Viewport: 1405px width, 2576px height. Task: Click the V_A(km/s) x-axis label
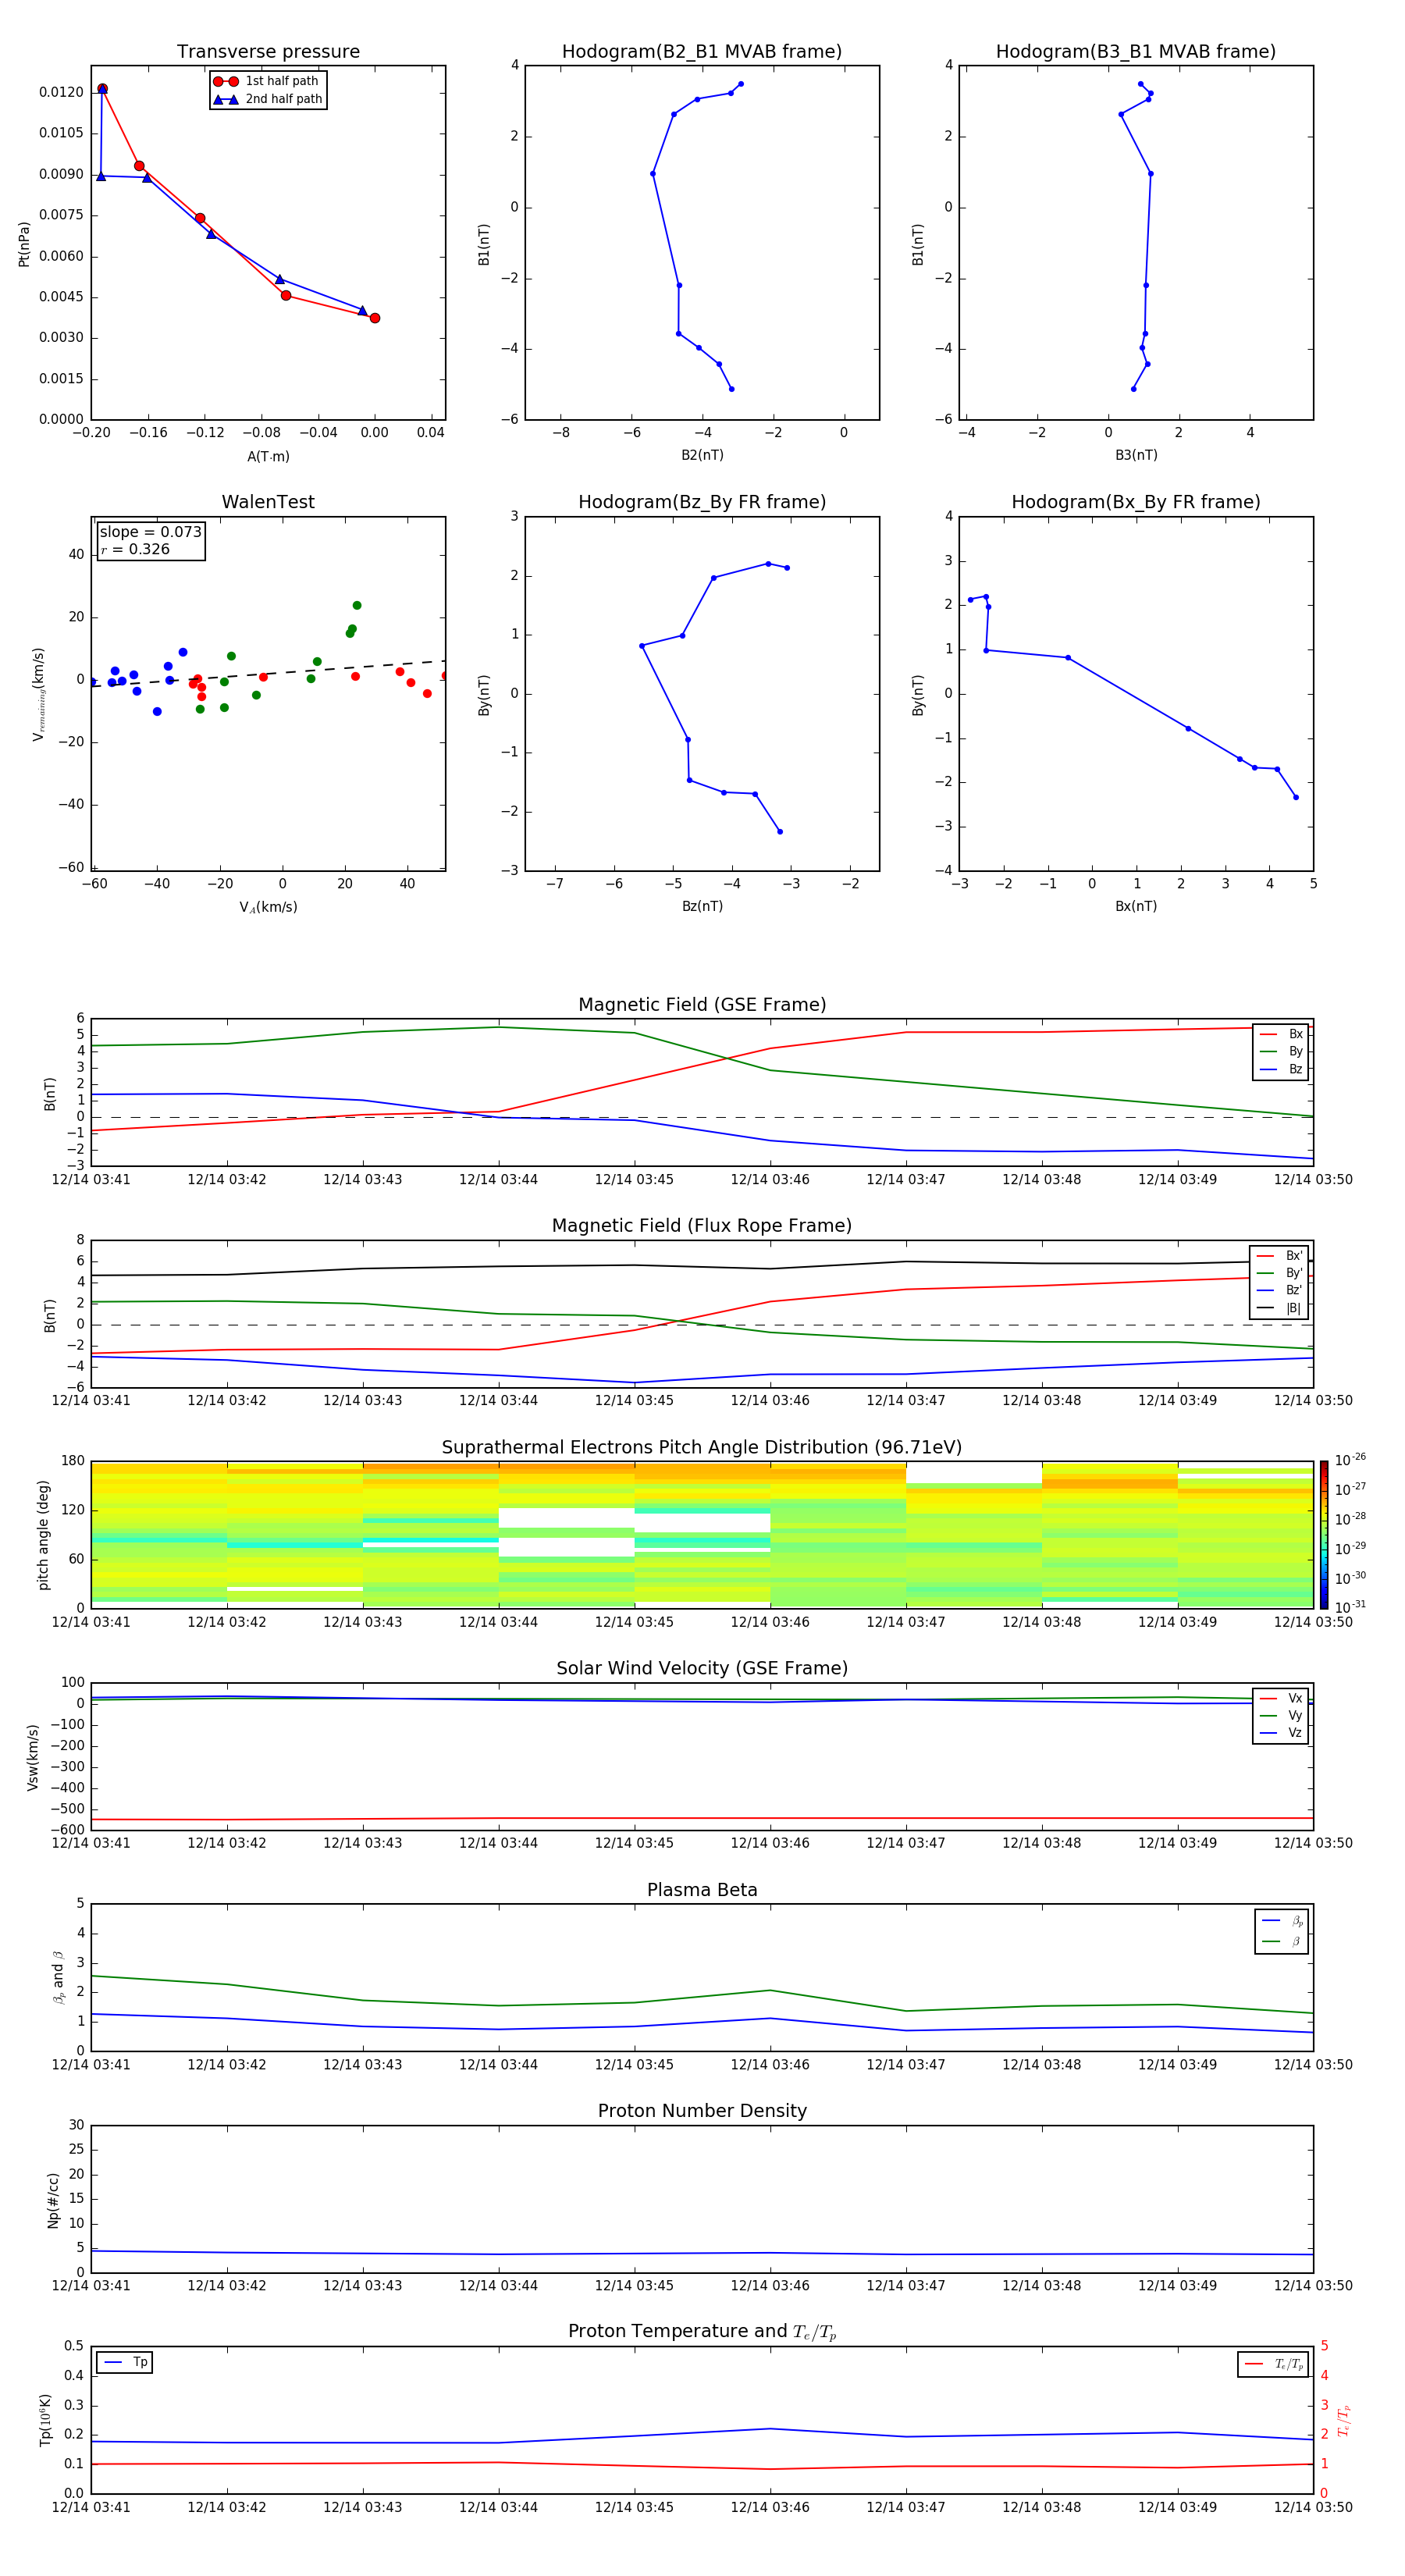point(268,907)
